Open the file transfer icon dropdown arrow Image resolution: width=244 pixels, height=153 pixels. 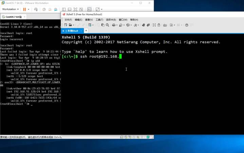point(174,25)
